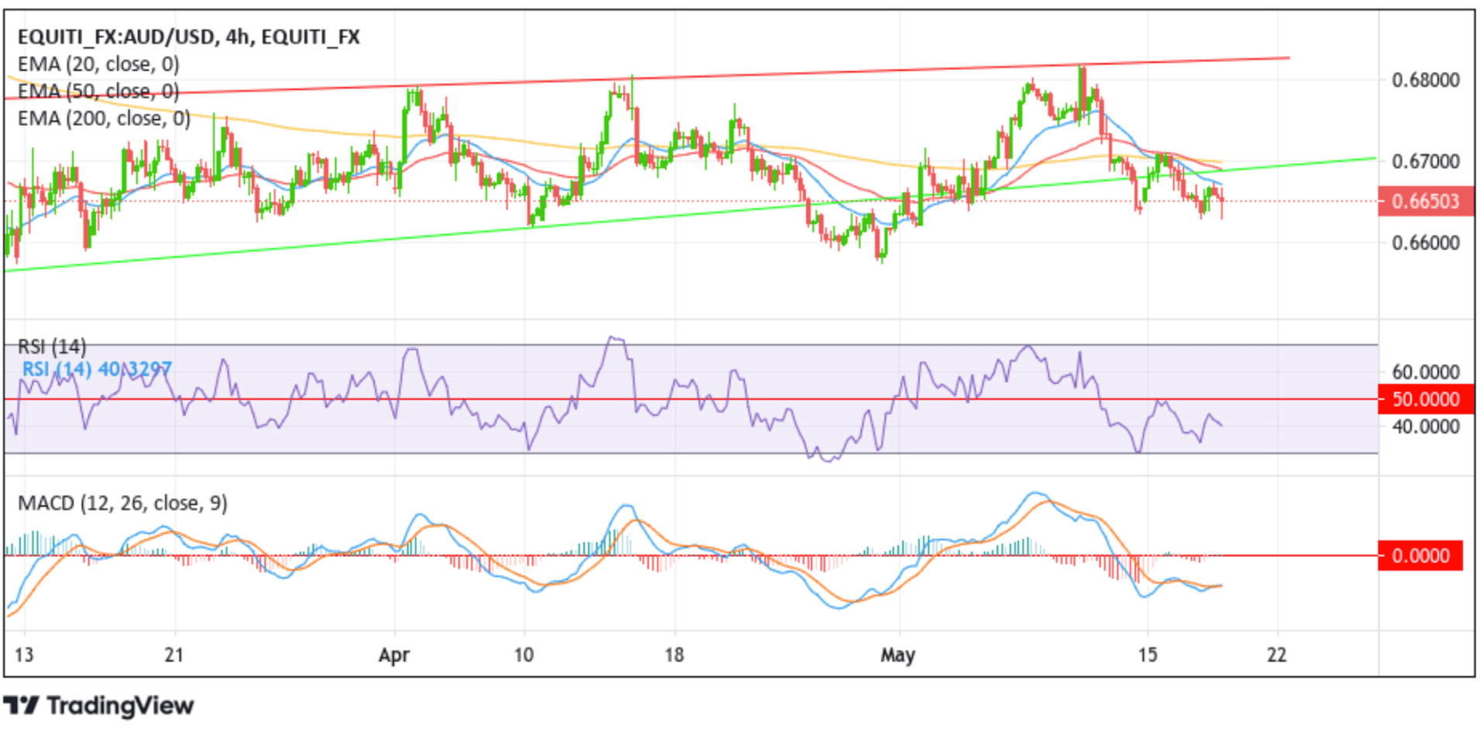Click the MACD 0.0000 red zero label
Image resolution: width=1480 pixels, height=742 pixels.
[1420, 556]
